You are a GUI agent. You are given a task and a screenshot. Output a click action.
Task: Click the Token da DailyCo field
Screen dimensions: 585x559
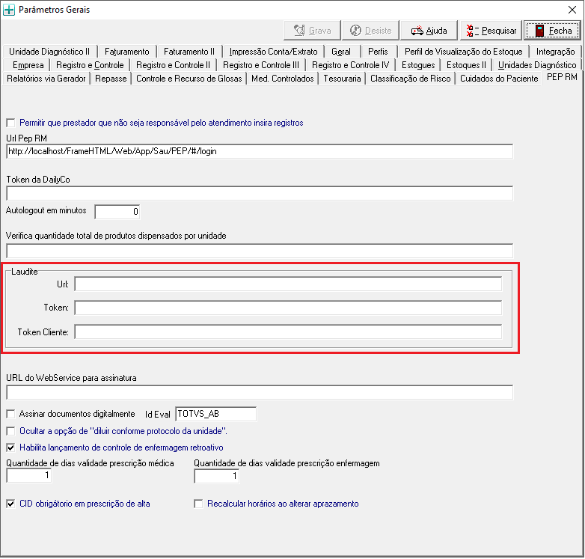[x=260, y=193]
